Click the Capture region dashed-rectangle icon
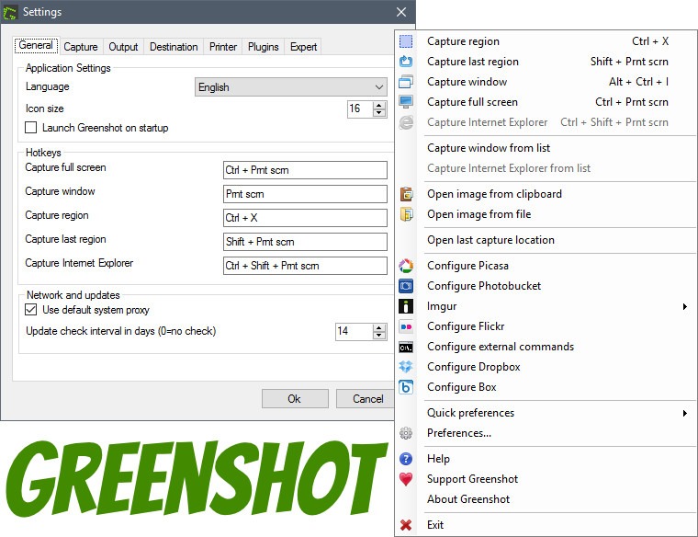This screenshot has width=698, height=537. pos(406,41)
